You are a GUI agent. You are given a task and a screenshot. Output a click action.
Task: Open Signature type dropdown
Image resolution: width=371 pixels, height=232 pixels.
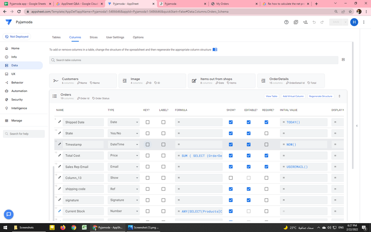click(x=123, y=200)
